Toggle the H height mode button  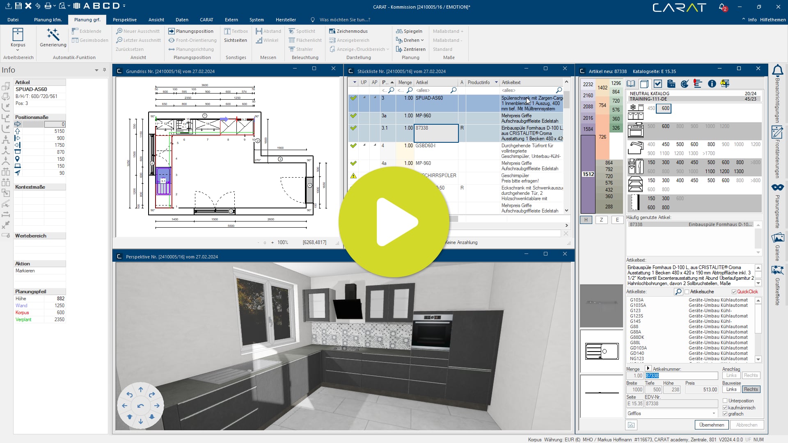click(x=586, y=220)
